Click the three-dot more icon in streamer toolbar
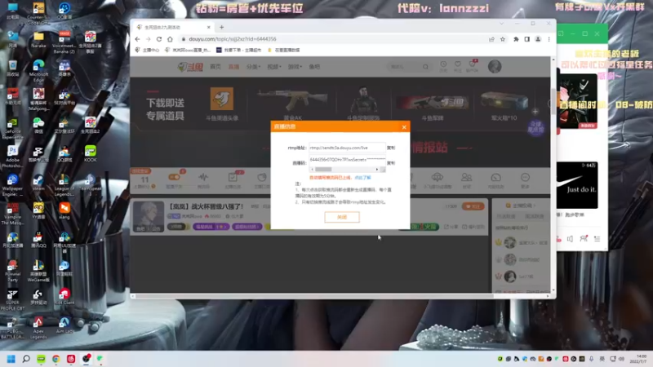Viewport: 653px width, 367px height. tap(525, 178)
